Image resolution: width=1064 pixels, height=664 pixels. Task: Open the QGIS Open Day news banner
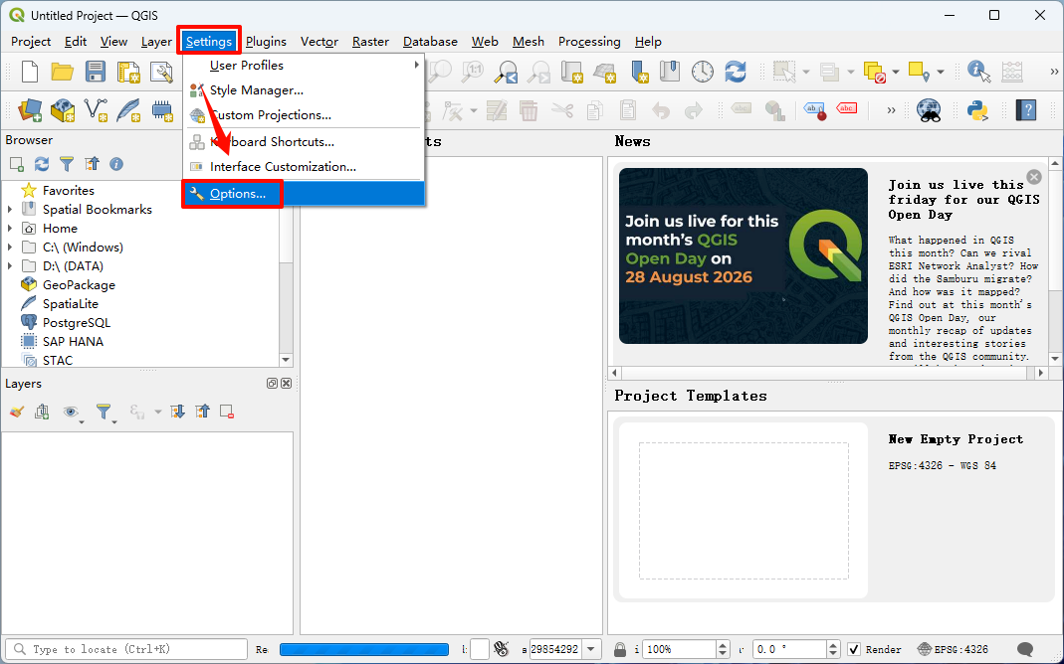(x=744, y=256)
